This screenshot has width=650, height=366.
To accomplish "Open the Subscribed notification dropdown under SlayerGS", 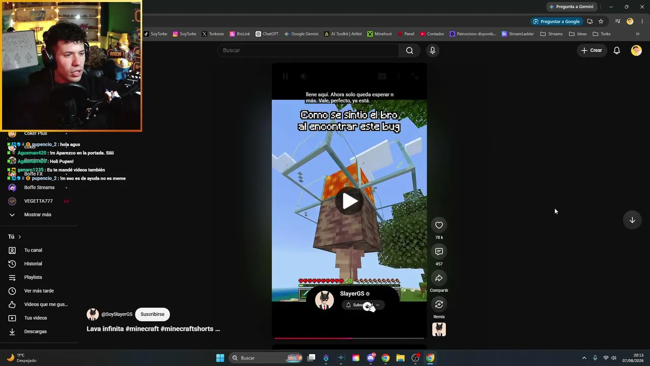I will coord(363,305).
